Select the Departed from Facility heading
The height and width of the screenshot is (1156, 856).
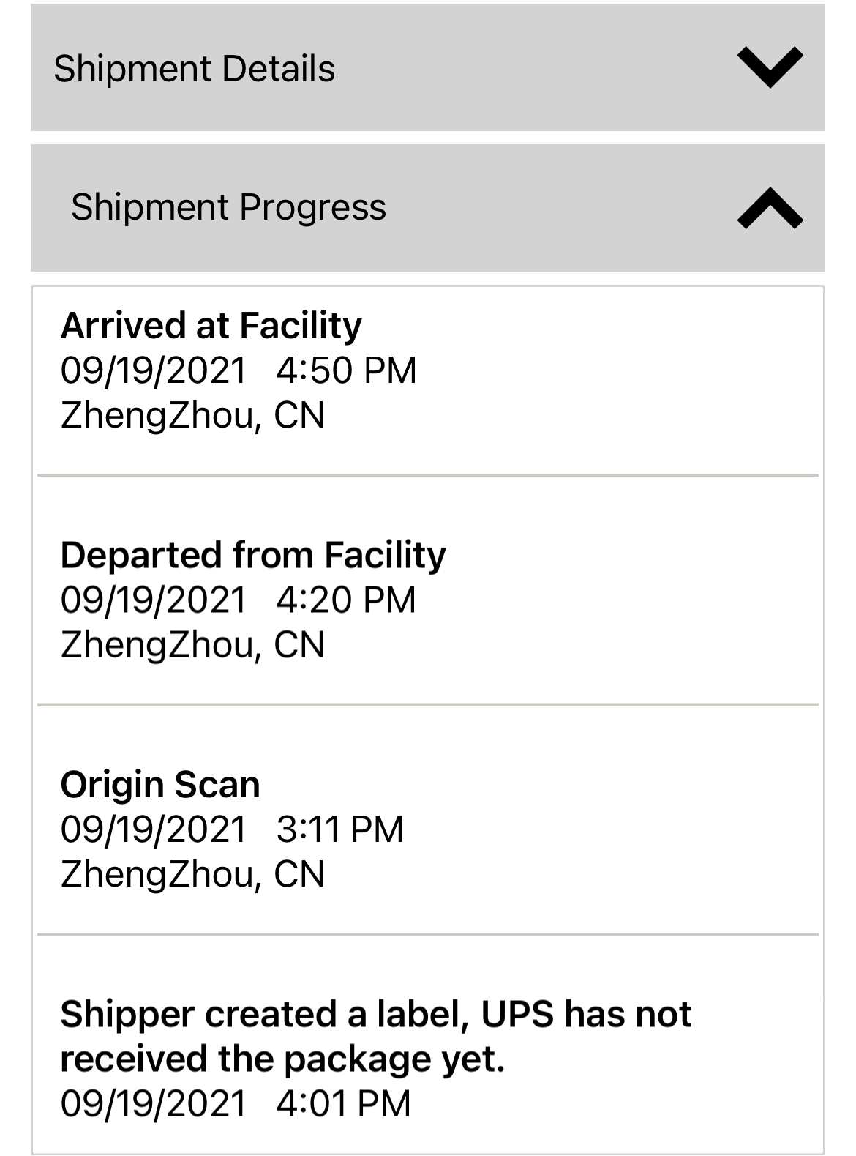(x=252, y=555)
